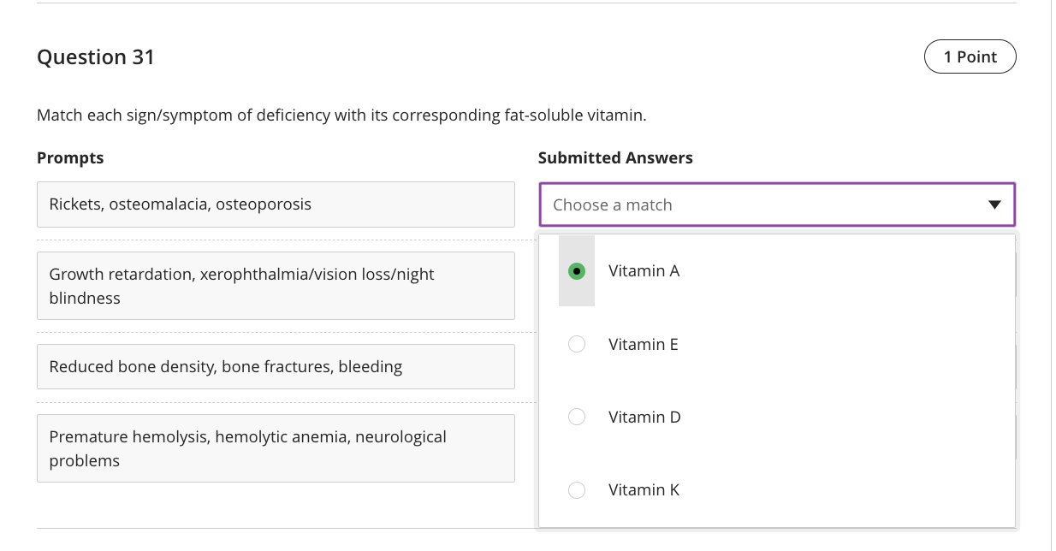
Task: Select the Rickets, osteomalacia, osteoporosis prompt
Action: (x=276, y=204)
